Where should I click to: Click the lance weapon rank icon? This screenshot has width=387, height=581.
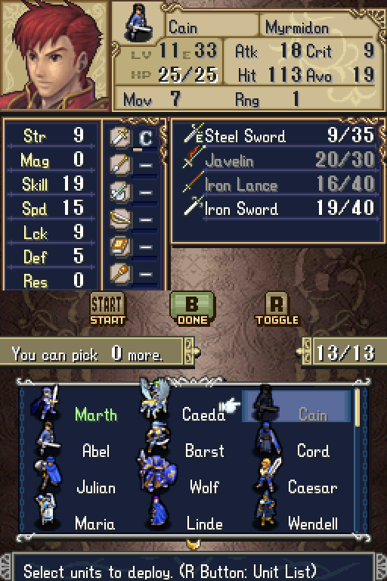(x=120, y=165)
